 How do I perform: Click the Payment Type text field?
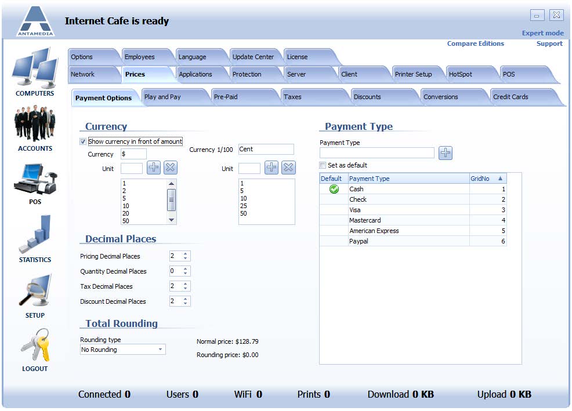377,153
